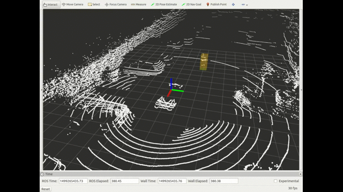Viewport: 343px width, 192px height.
Task: Click the blue add-tool plus icon
Action: (233, 4)
